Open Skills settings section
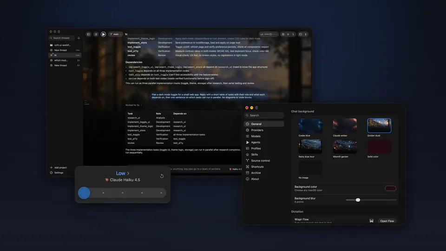The image size is (446, 251). point(264,154)
